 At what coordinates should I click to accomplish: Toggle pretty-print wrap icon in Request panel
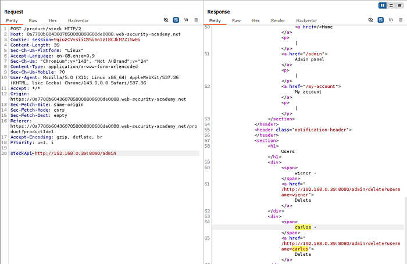[x=176, y=20]
